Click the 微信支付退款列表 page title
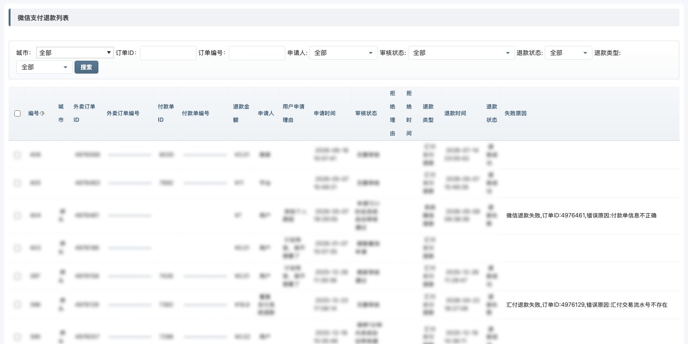 click(43, 18)
